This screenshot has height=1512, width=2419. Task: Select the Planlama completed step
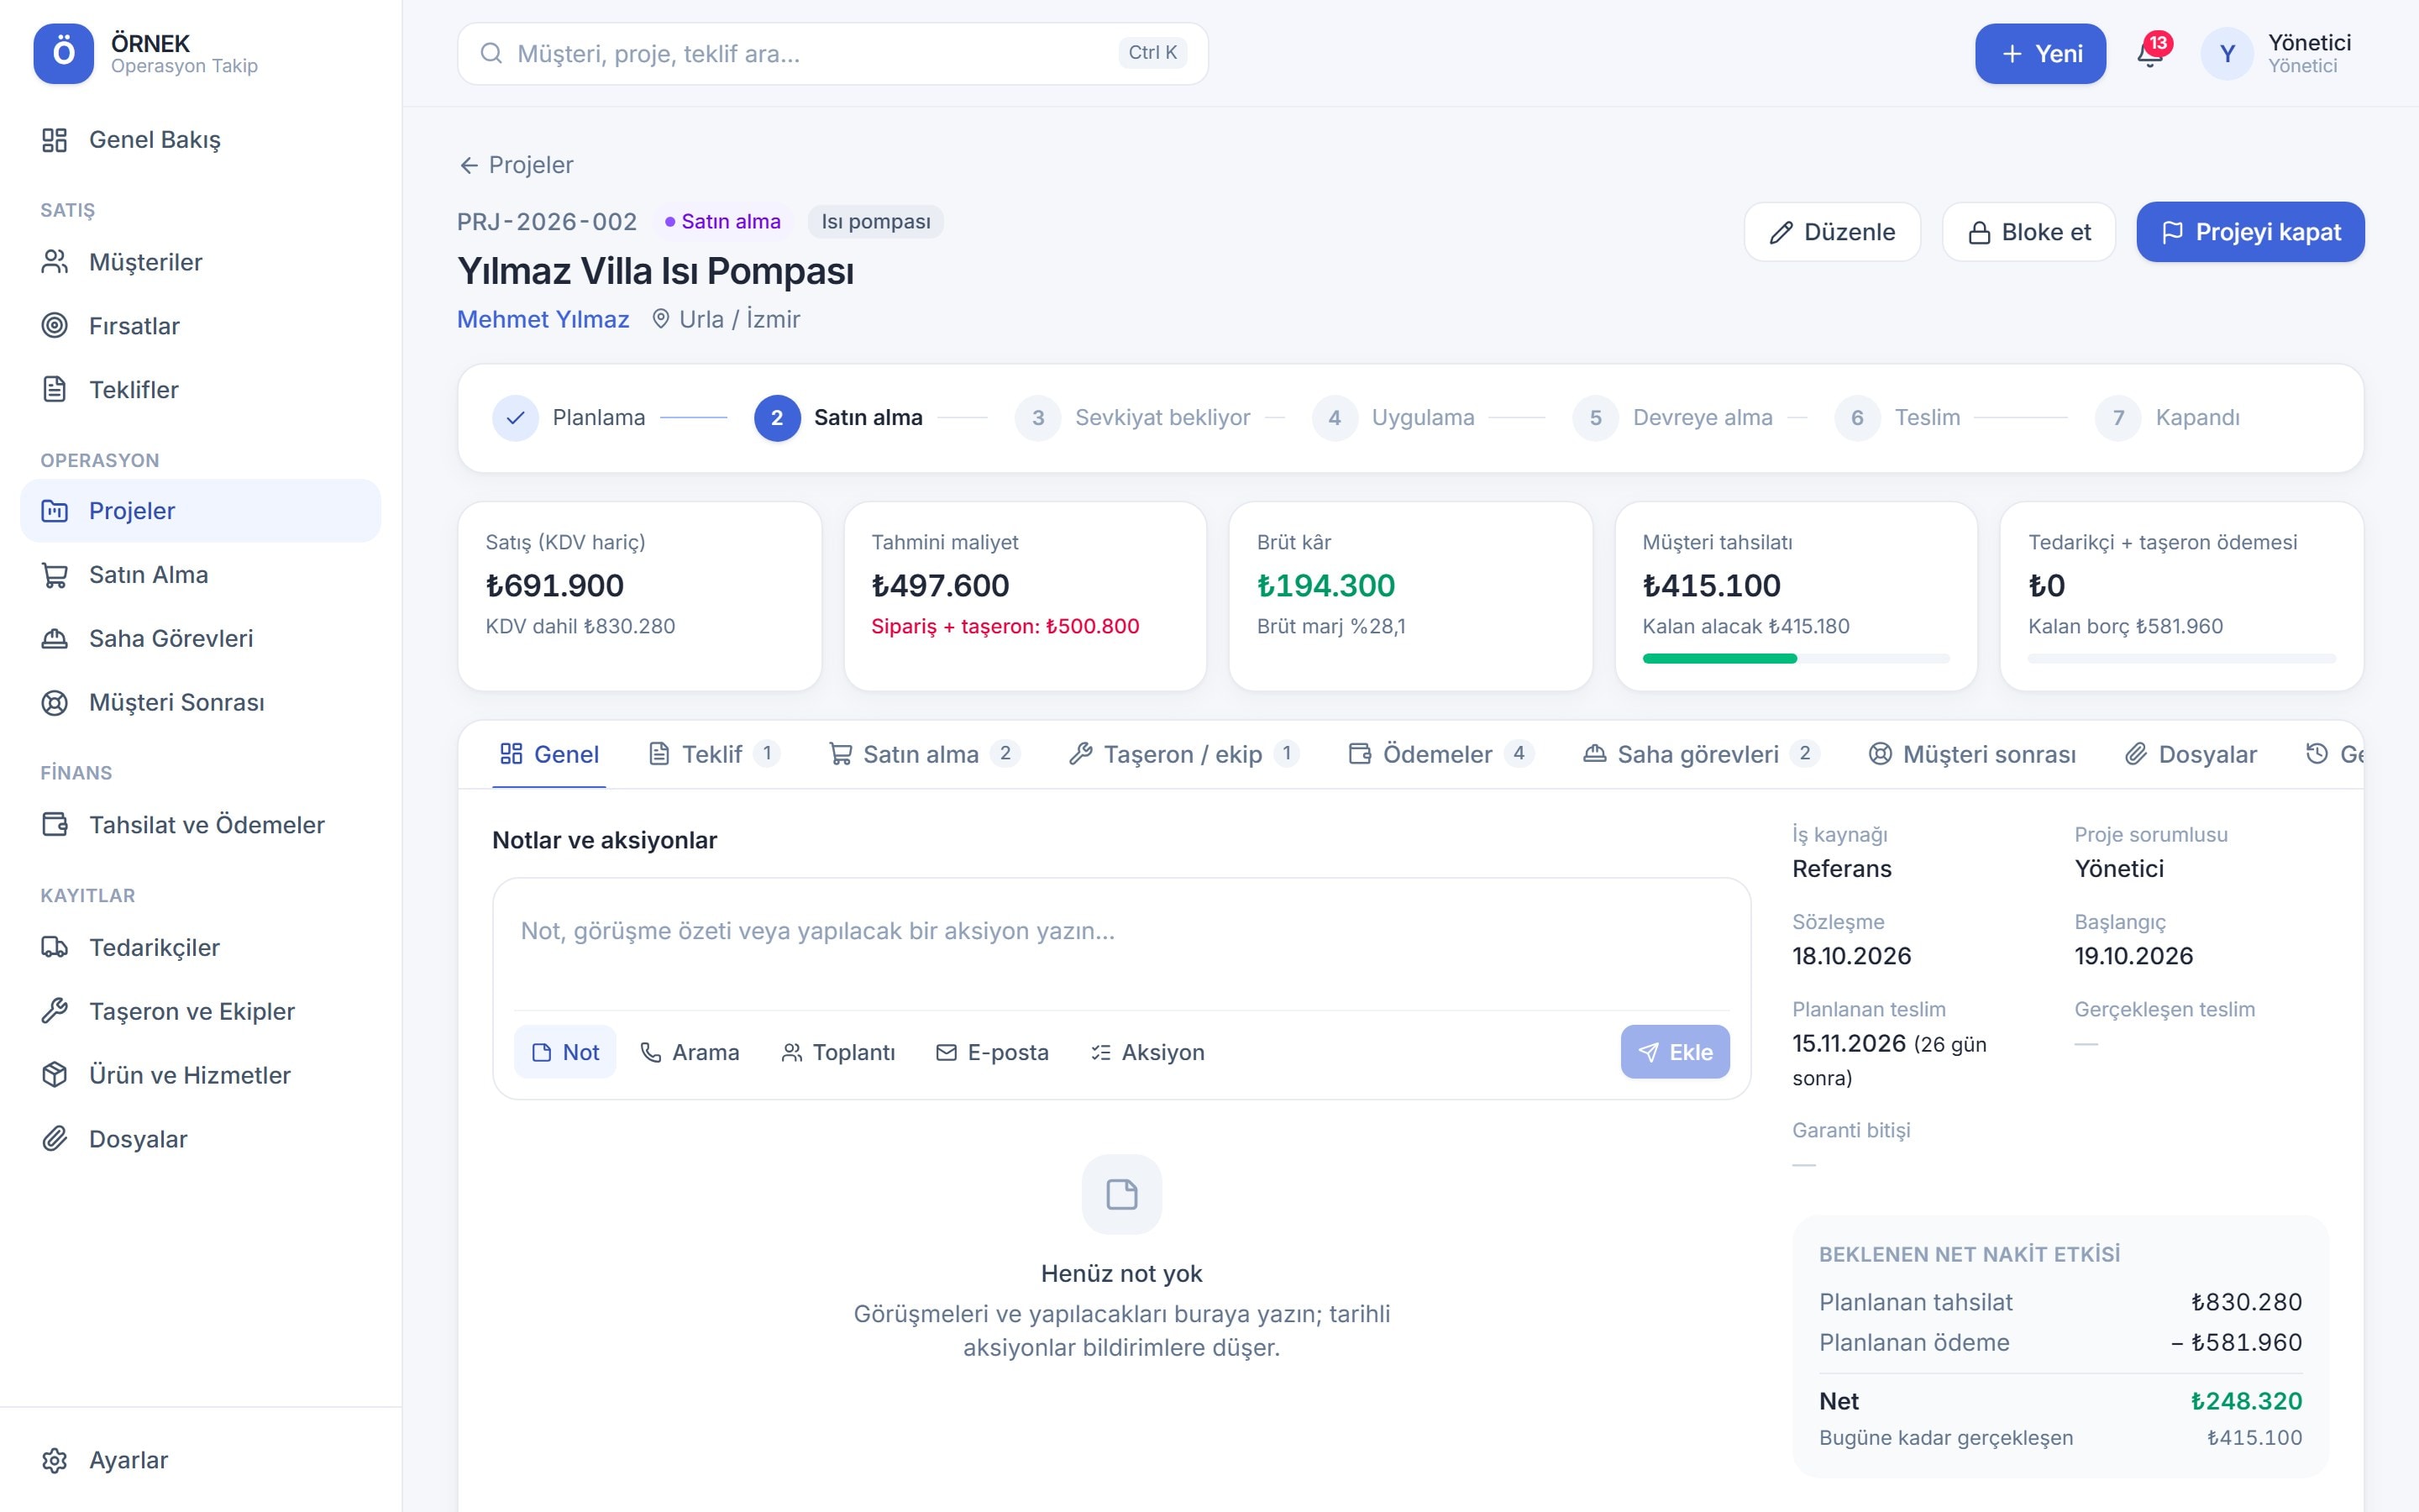pos(569,418)
